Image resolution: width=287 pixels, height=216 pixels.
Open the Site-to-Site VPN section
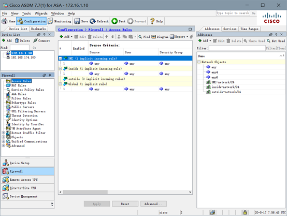(27, 188)
